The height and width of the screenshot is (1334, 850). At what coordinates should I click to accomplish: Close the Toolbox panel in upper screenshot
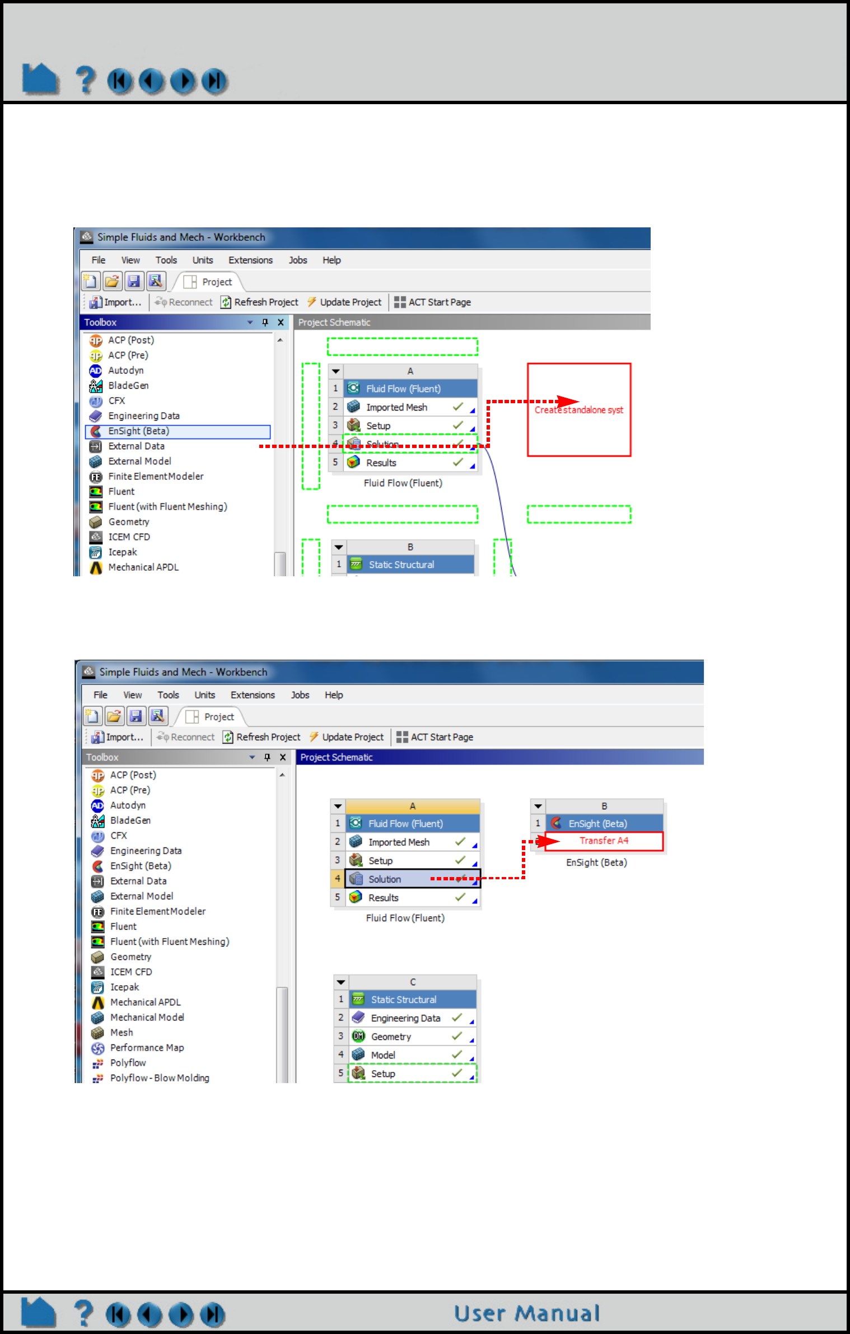[x=281, y=322]
